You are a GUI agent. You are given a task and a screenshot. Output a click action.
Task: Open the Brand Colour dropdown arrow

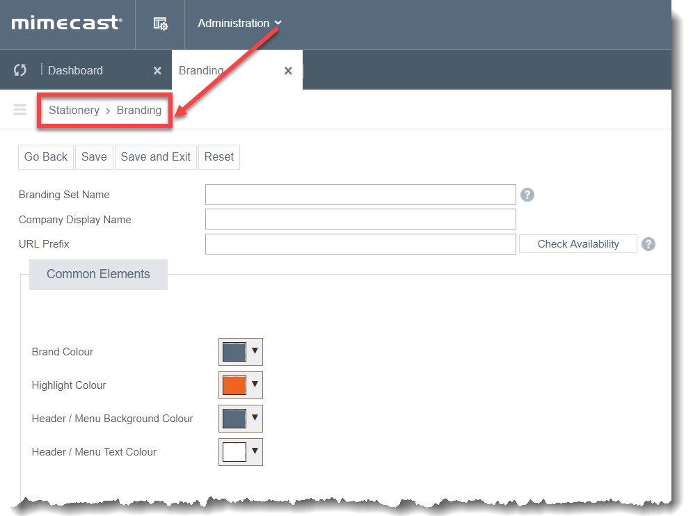click(x=255, y=352)
